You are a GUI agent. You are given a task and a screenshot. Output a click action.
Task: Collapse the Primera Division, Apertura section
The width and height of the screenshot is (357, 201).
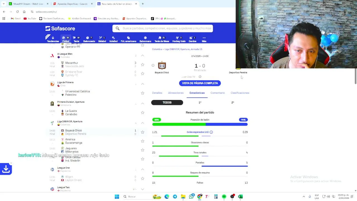click(x=143, y=104)
